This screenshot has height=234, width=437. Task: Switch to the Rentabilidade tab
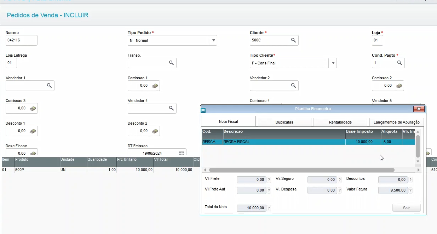tap(340, 122)
